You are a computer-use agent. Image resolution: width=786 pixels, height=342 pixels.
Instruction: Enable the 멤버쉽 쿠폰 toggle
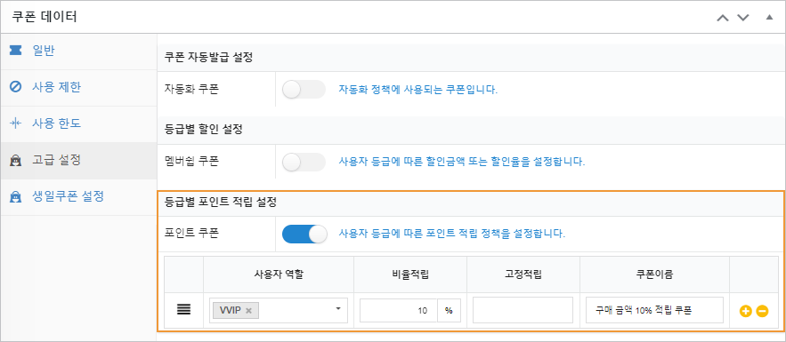(304, 162)
